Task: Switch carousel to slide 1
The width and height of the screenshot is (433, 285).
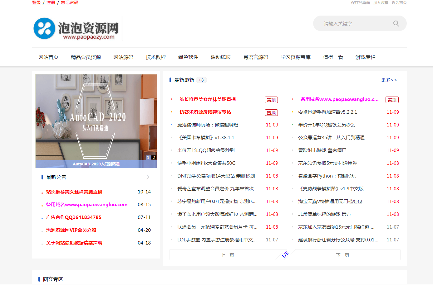Action: click(x=148, y=158)
